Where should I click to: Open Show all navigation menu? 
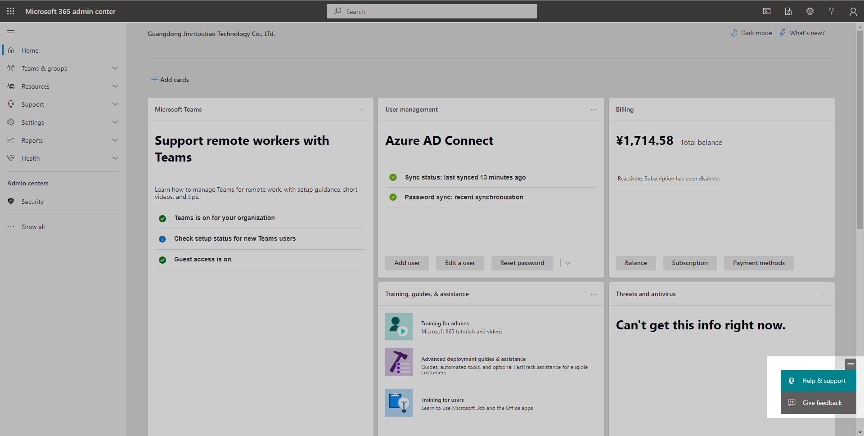33,226
